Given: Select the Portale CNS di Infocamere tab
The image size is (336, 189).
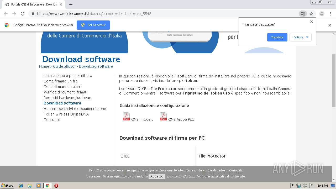Looking at the screenshot, I should click(x=34, y=4).
